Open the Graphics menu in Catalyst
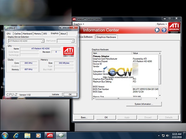The image size is (186, 139). pyautogui.click(x=79, y=24)
